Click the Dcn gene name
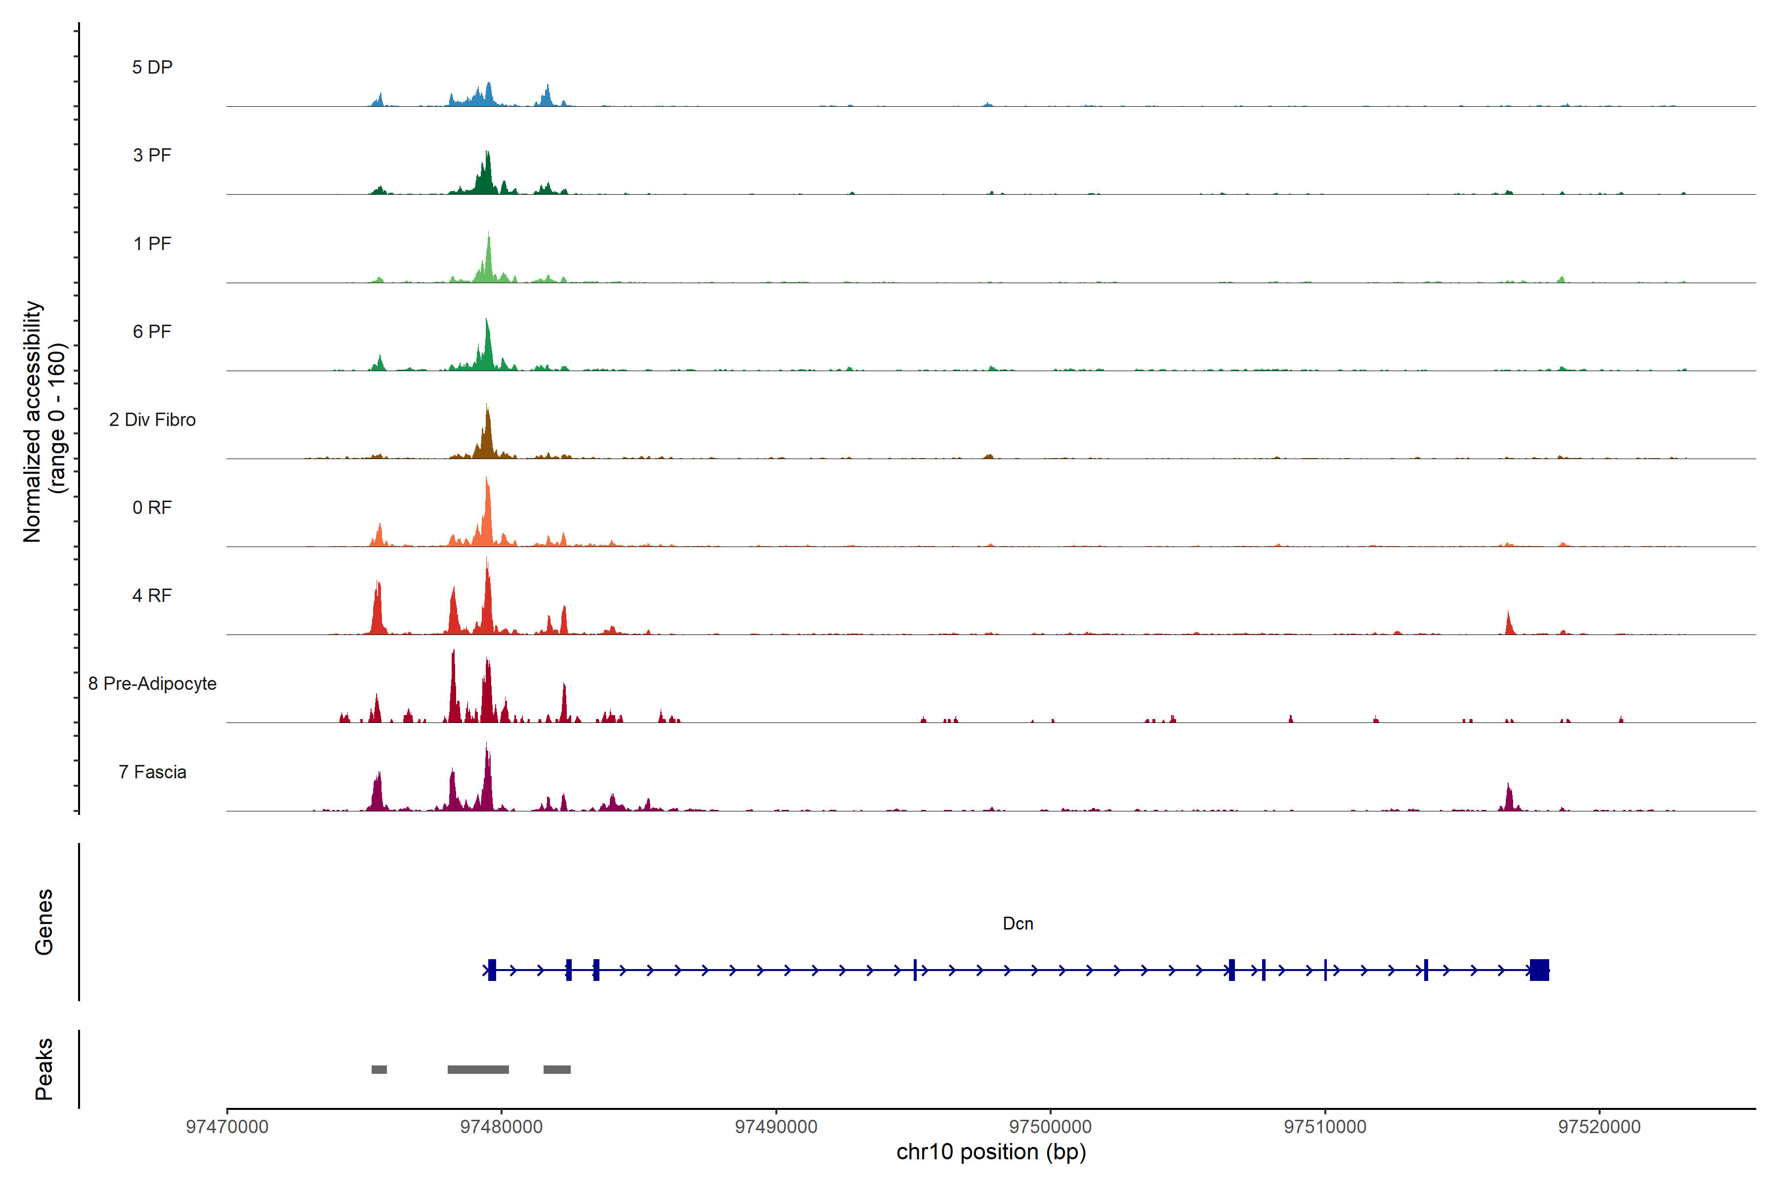This screenshot has height=1186, width=1779. [x=1017, y=924]
